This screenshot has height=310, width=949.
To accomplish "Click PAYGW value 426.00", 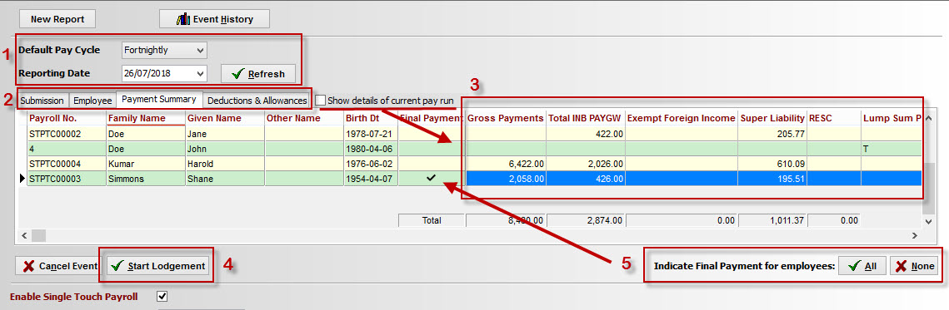I will tap(585, 178).
